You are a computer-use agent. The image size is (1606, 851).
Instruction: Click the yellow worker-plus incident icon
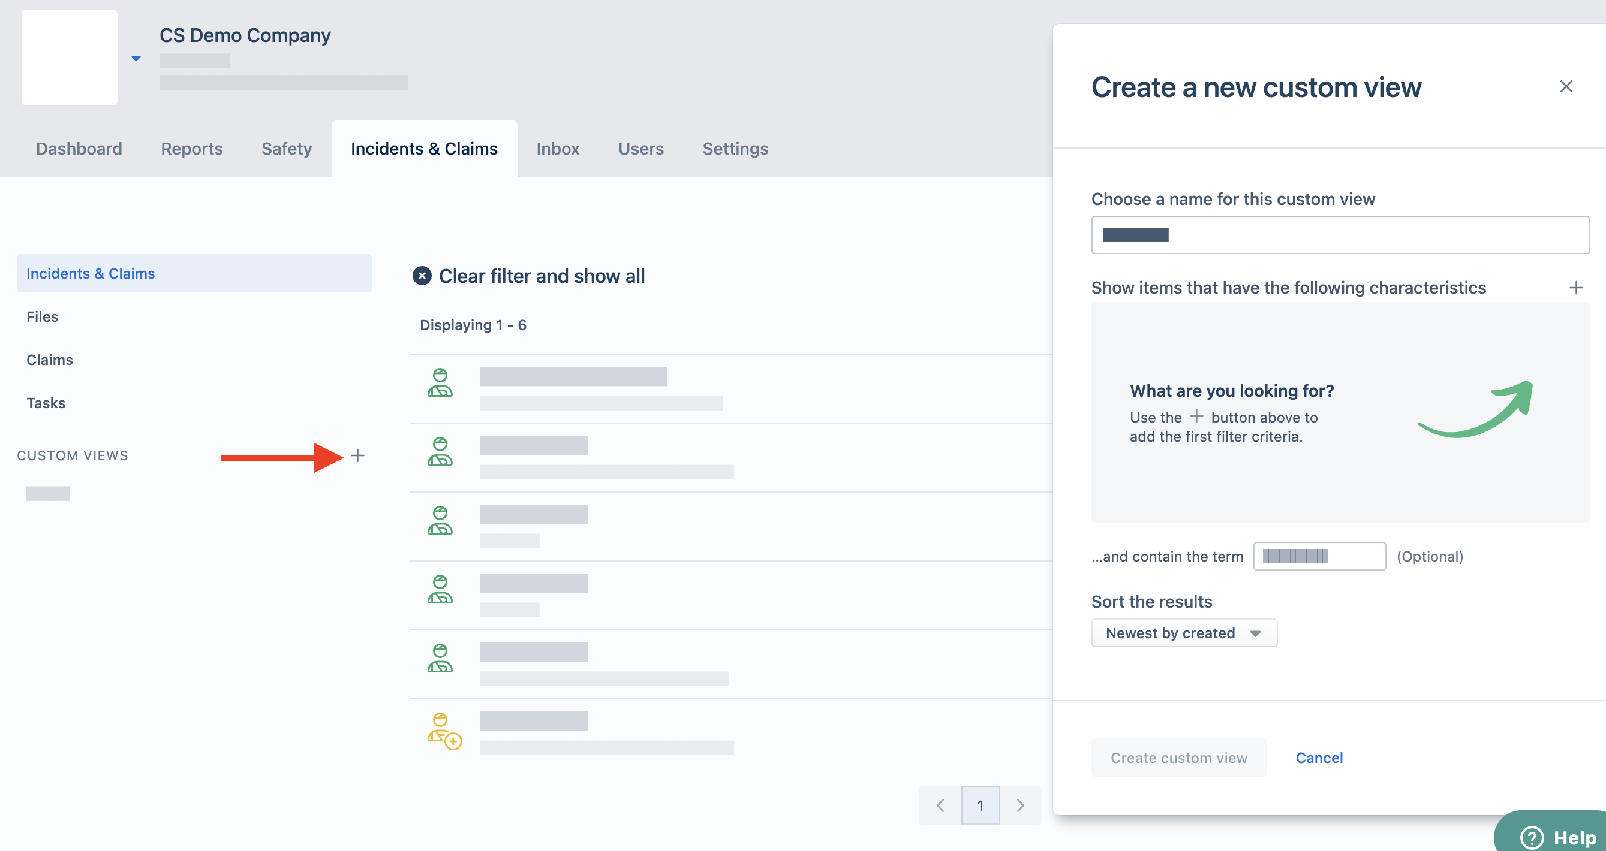coord(444,731)
